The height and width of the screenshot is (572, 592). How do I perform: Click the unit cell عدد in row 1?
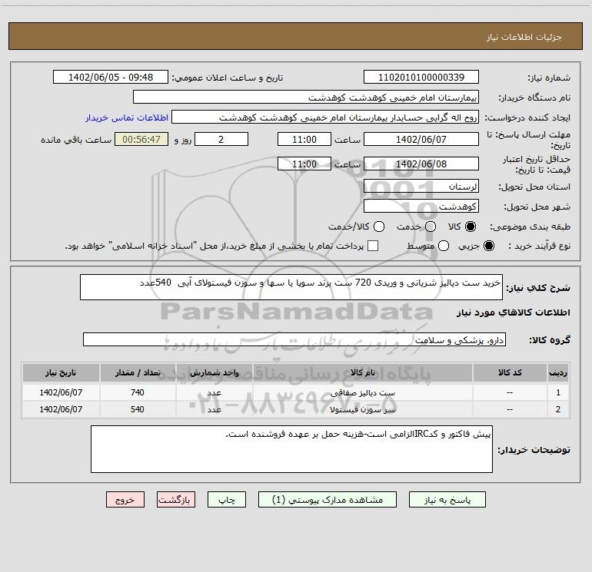[x=214, y=392]
